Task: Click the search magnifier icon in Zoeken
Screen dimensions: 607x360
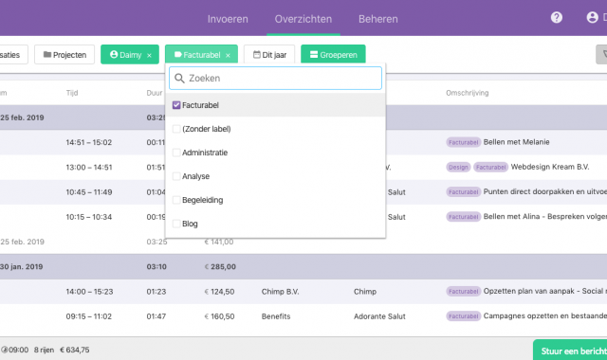Action: [179, 79]
